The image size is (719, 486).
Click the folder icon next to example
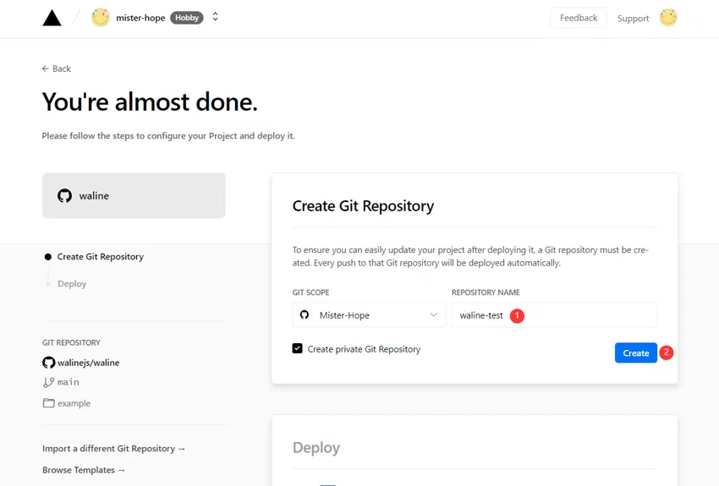48,403
